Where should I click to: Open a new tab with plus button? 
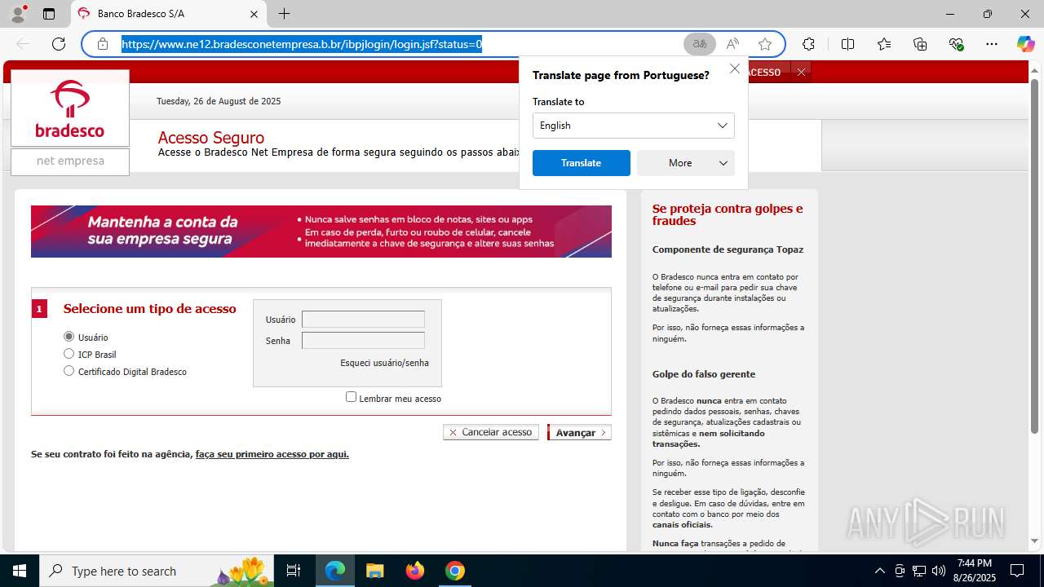pos(284,14)
